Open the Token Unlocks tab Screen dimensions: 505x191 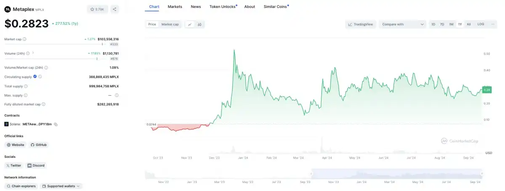tap(223, 7)
